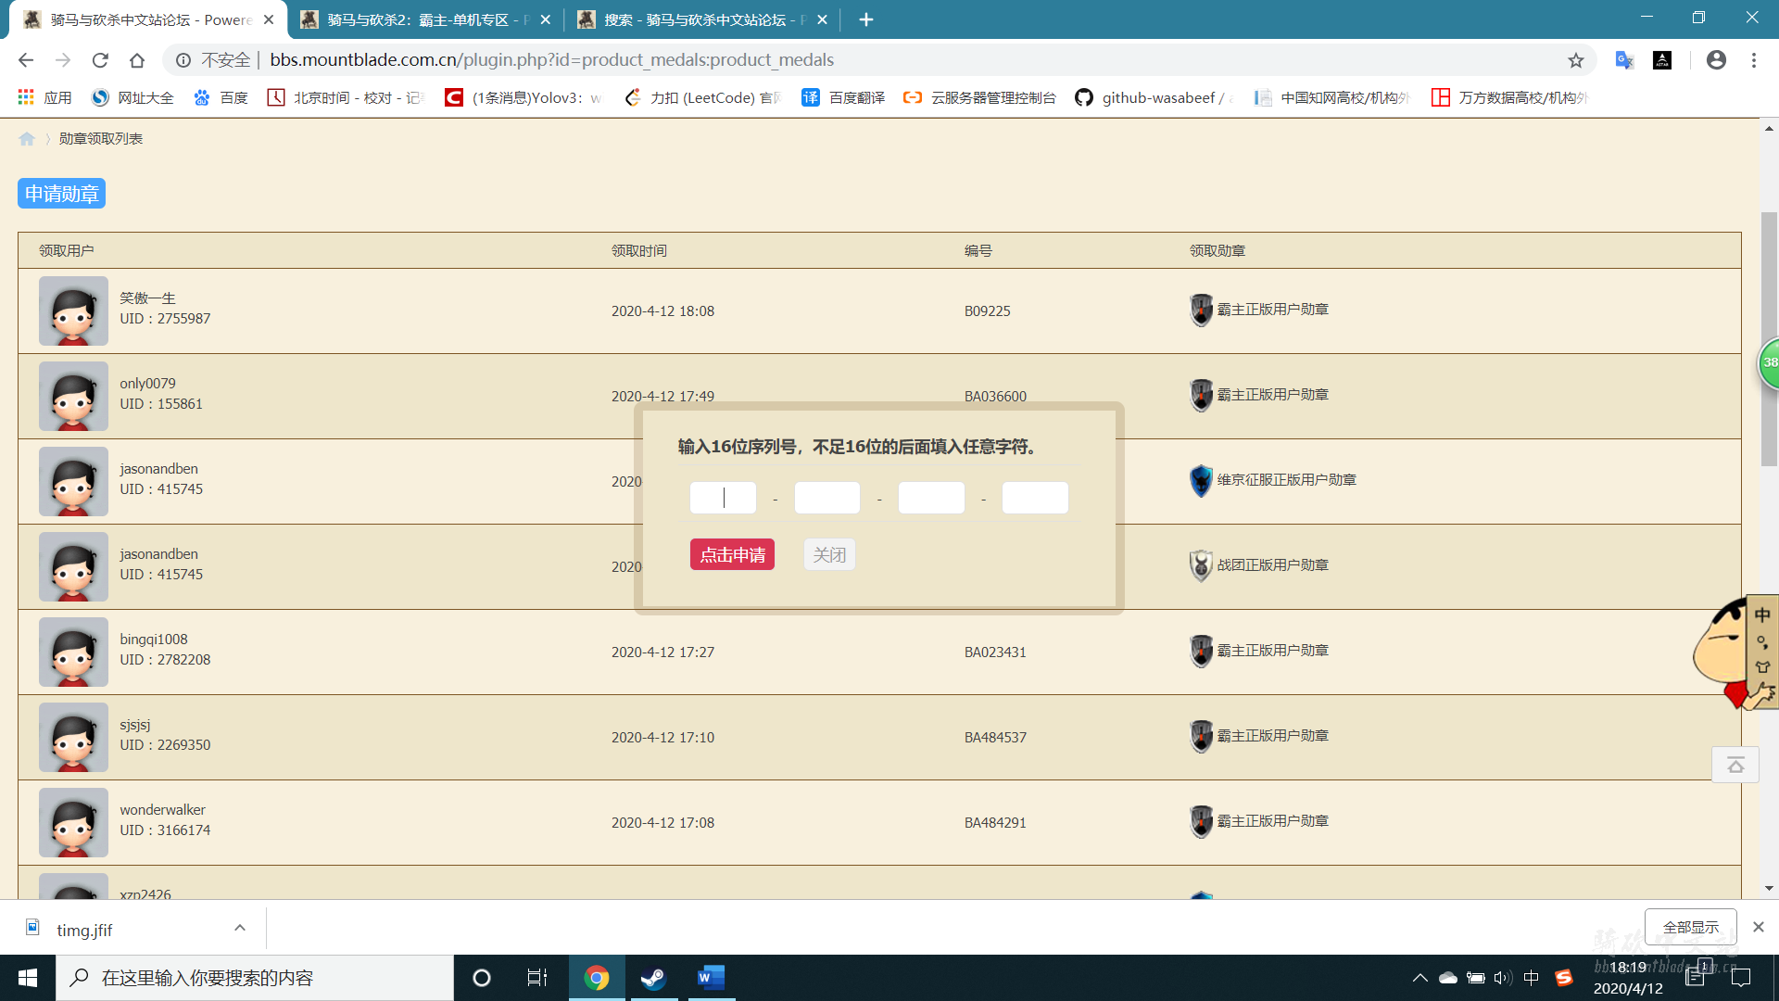The height and width of the screenshot is (1001, 1779).
Task: Open Chrome three-dot menu
Action: coord(1754,60)
